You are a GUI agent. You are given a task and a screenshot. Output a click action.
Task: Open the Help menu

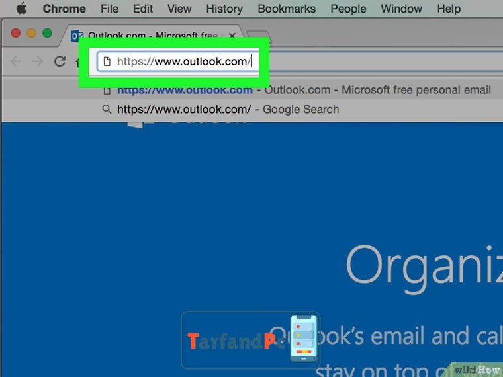tap(449, 9)
